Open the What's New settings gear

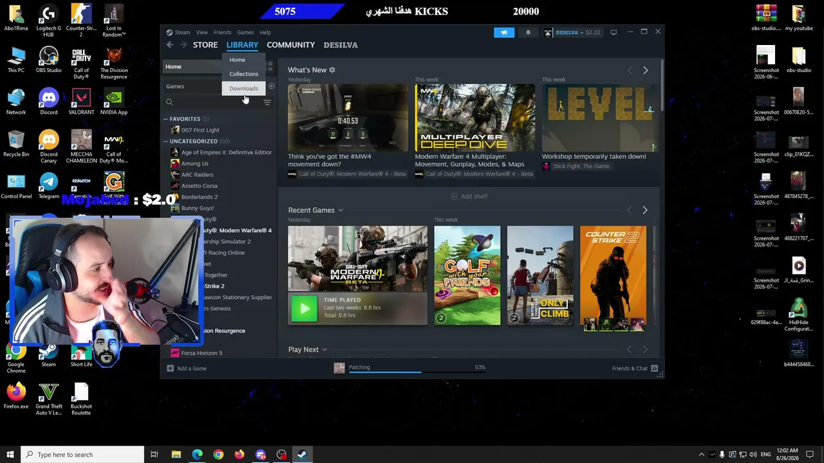pyautogui.click(x=332, y=70)
